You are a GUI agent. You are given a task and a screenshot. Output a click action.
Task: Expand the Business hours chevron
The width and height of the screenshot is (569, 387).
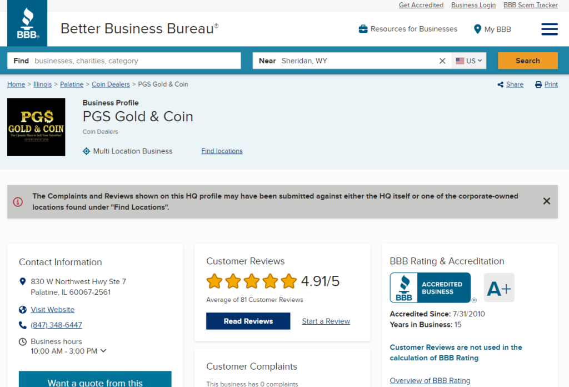pos(103,351)
